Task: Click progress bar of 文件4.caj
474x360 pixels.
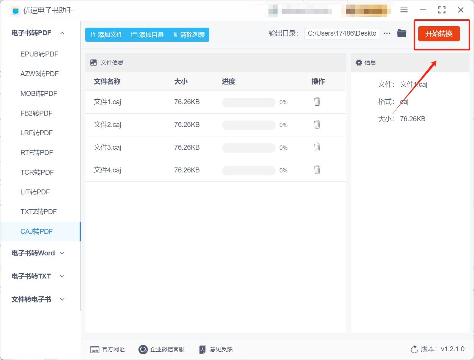Action: coord(249,171)
